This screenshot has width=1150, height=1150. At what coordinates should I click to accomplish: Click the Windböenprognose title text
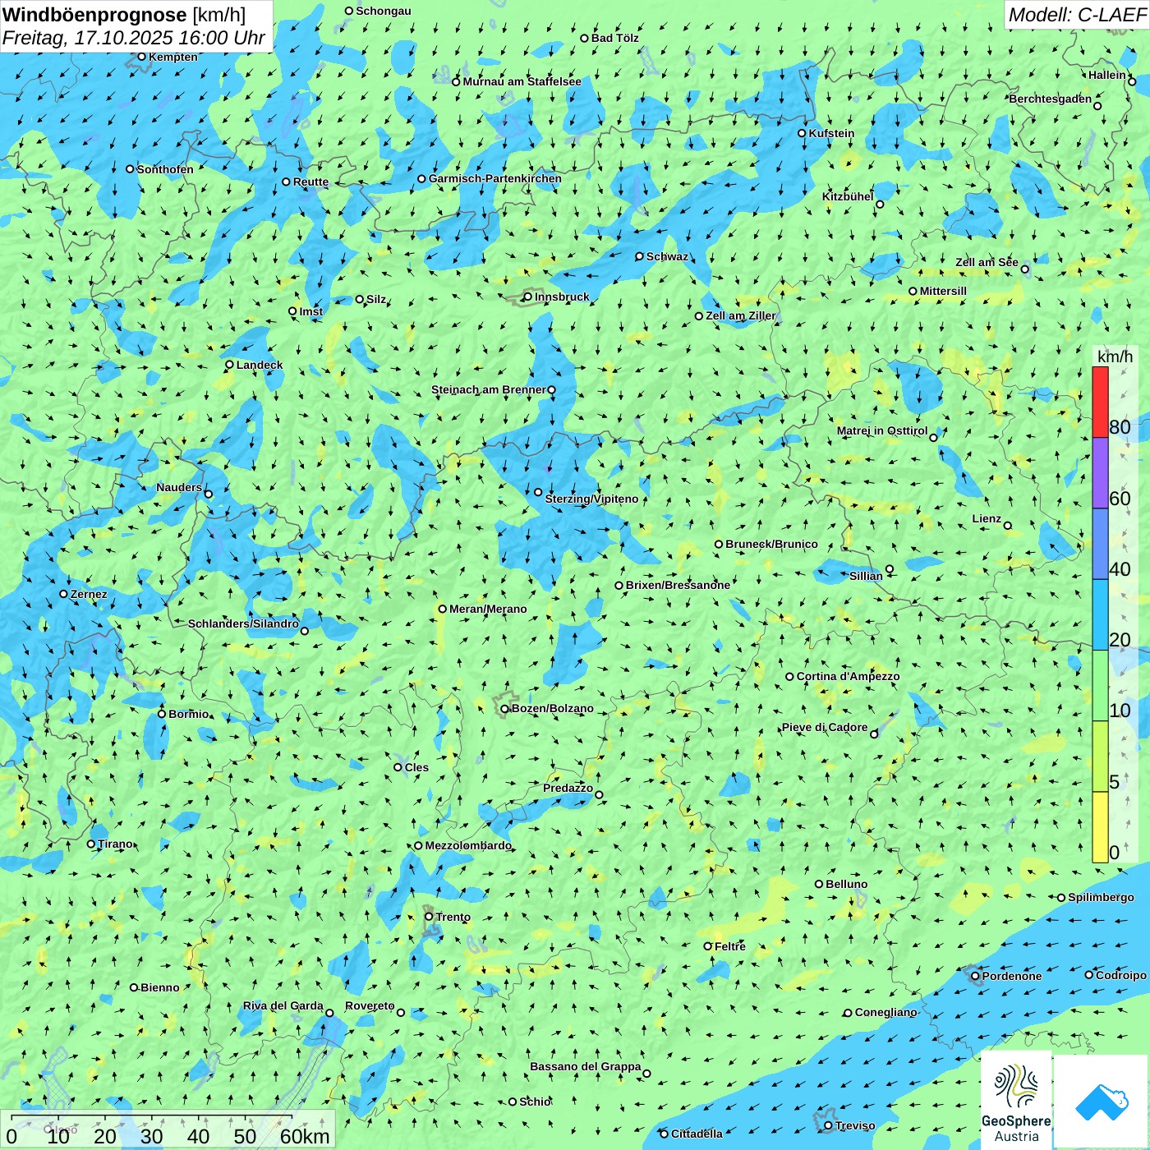click(94, 15)
